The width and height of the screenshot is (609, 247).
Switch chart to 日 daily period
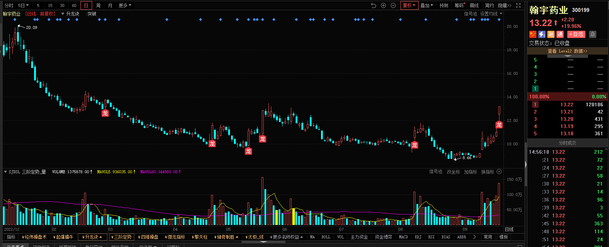click(x=86, y=5)
